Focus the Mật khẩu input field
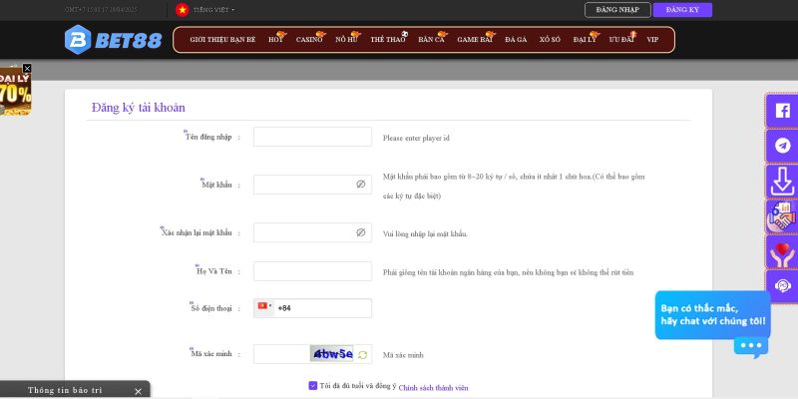The image size is (798, 399). [x=312, y=185]
